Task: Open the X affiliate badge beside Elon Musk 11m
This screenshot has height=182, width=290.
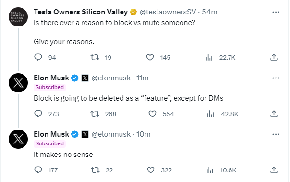Action: tap(85, 78)
